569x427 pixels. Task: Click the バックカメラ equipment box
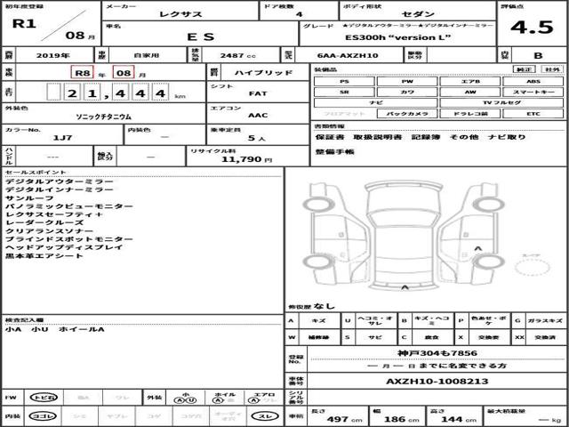point(407,114)
